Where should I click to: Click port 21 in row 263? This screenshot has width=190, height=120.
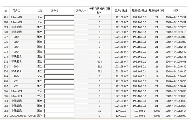click(157, 106)
